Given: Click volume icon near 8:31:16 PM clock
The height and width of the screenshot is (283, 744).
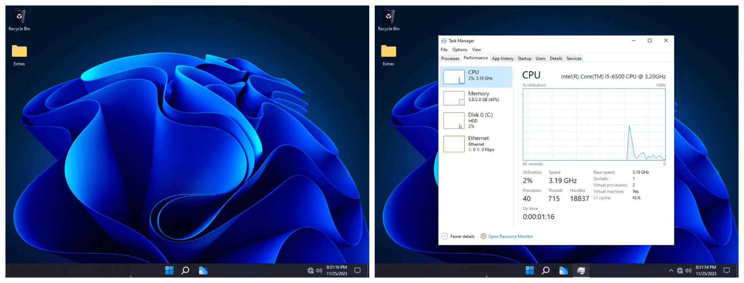Looking at the screenshot, I should [319, 271].
